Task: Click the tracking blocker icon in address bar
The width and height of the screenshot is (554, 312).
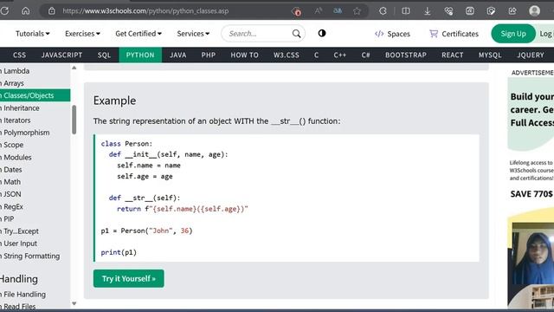Action: [x=296, y=11]
